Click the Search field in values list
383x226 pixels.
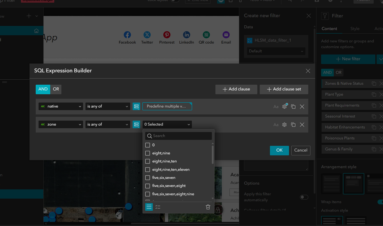coord(178,136)
